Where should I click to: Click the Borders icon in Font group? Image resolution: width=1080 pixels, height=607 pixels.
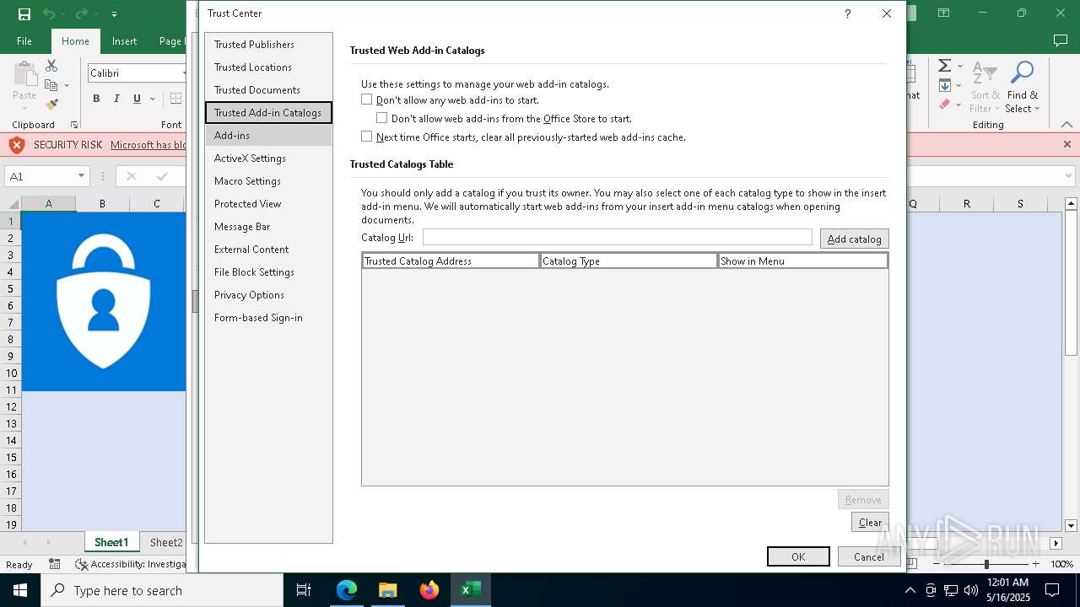click(175, 99)
